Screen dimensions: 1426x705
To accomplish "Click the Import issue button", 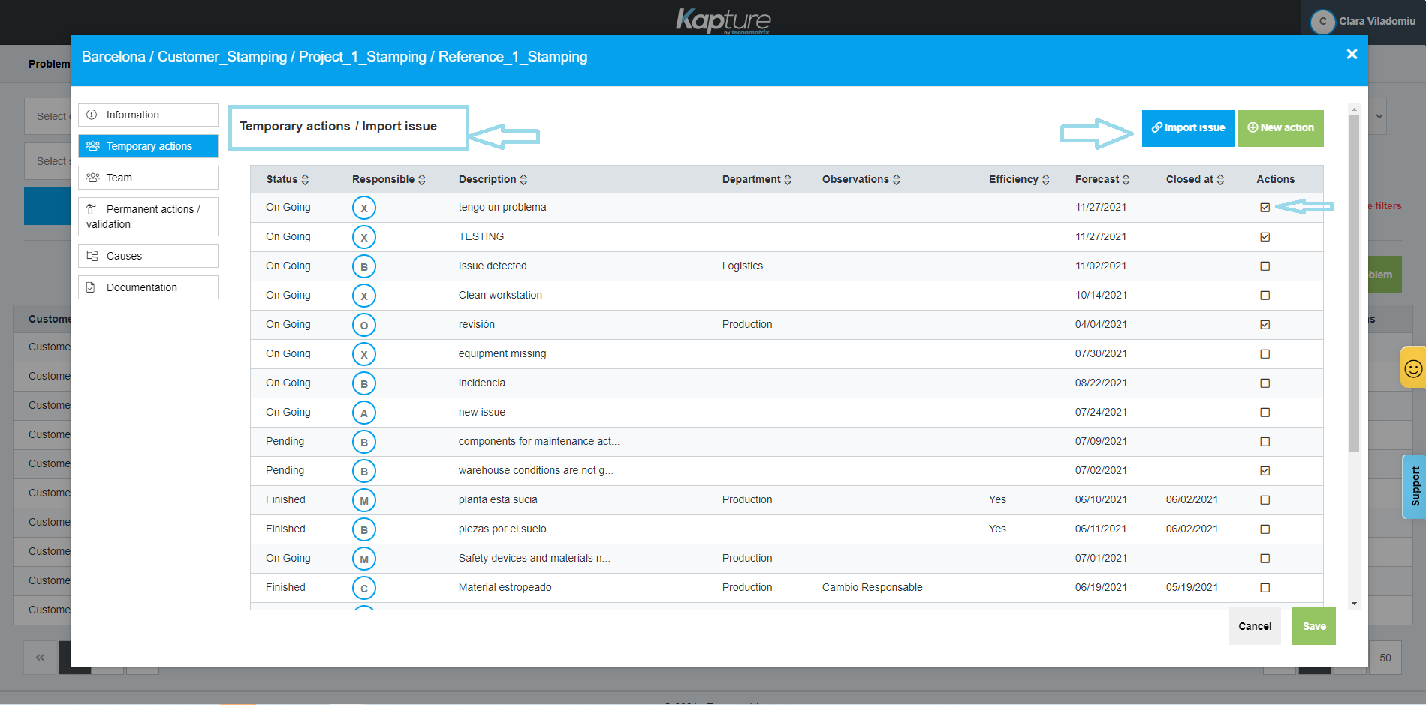I will pos(1188,128).
